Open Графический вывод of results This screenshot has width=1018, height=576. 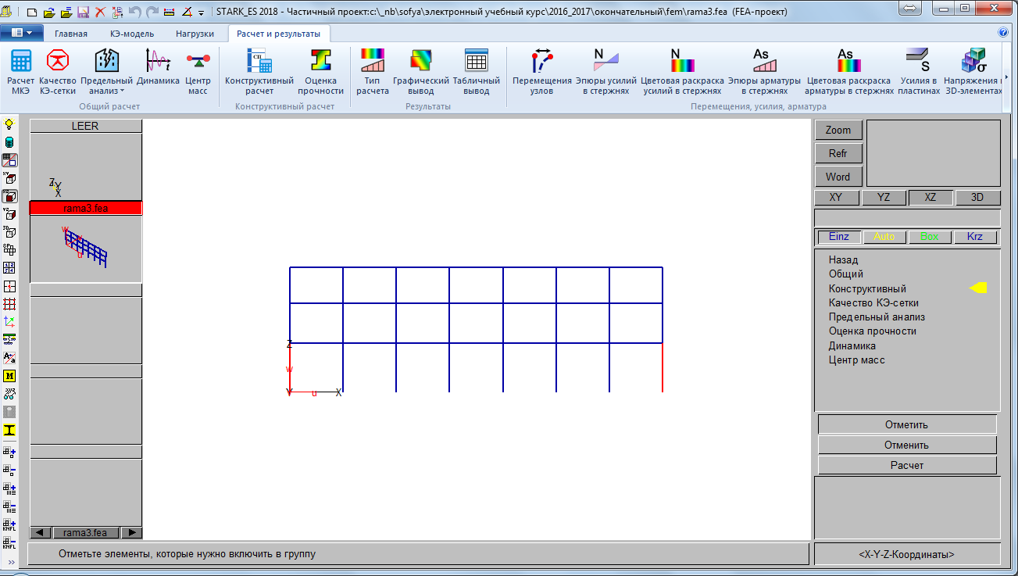421,72
